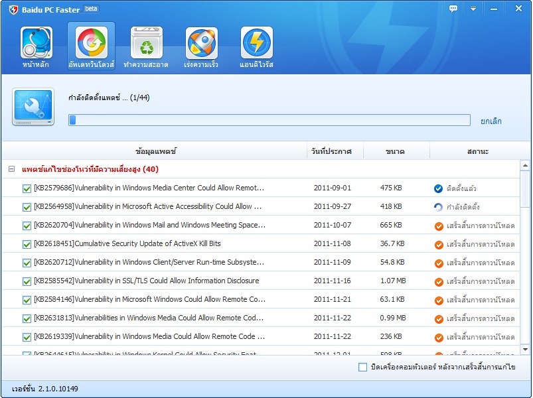The image size is (533, 398).
Task: Open the cleaner (ทำความสะอาด) recycle icon
Action: coord(146,44)
